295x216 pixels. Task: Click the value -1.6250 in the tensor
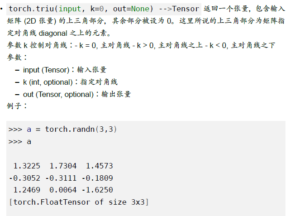click(x=97, y=190)
